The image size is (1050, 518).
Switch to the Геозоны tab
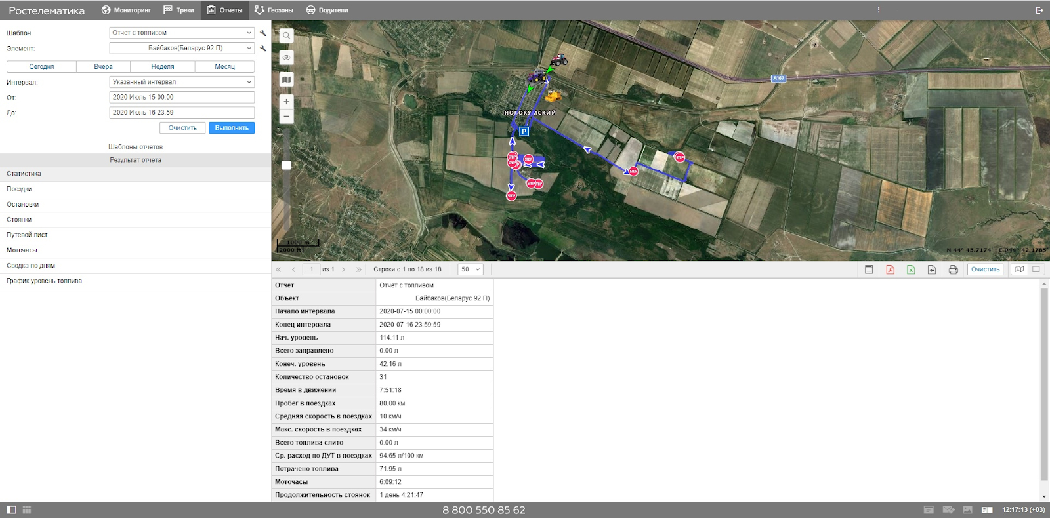pyautogui.click(x=274, y=10)
